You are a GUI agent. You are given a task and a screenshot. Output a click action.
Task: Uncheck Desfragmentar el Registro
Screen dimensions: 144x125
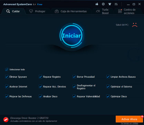click(74, 87)
